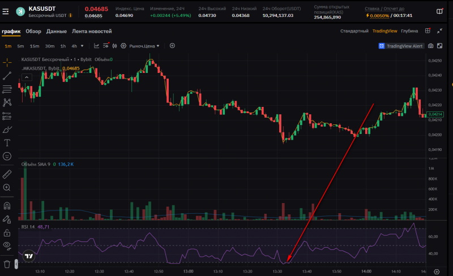Image resolution: width=453 pixels, height=276 pixels.
Task: Click the Объём SMA 9 indicator label
Action: [36, 164]
